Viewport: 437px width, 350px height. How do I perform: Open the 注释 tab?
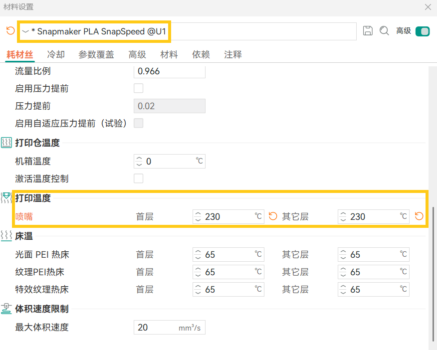(232, 54)
